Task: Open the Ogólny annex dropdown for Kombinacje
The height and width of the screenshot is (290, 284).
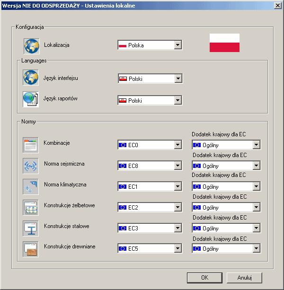Action: 226,145
